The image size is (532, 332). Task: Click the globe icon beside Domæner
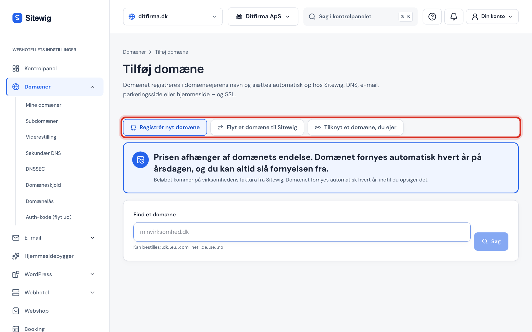pos(16,87)
